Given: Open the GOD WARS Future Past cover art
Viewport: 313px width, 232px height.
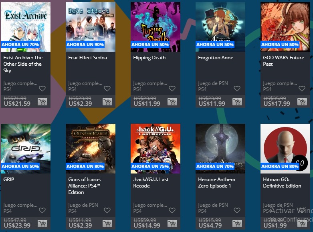Looking at the screenshot, I should coord(285,27).
